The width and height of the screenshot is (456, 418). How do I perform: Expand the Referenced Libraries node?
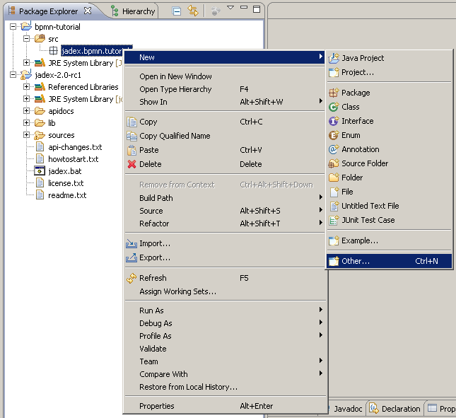[27, 87]
